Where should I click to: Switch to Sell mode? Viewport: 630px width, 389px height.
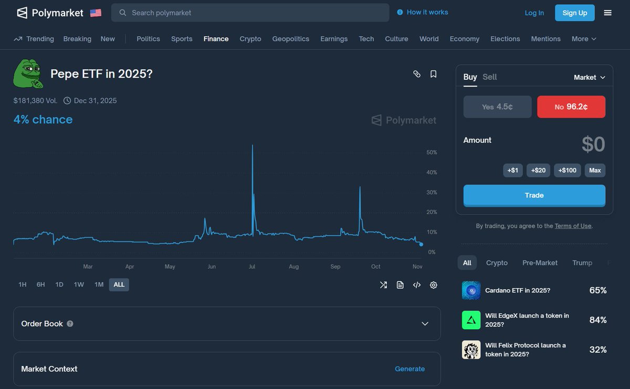click(489, 77)
